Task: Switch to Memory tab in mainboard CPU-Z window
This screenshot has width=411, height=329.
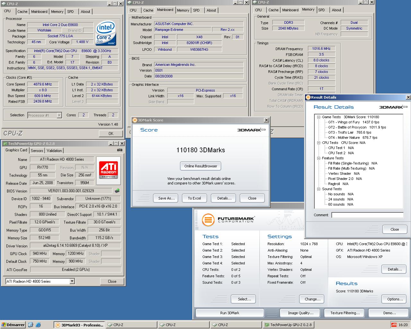Action: (183, 10)
